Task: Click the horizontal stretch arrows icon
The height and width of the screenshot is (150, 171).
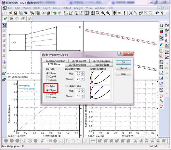Action: pos(119,13)
